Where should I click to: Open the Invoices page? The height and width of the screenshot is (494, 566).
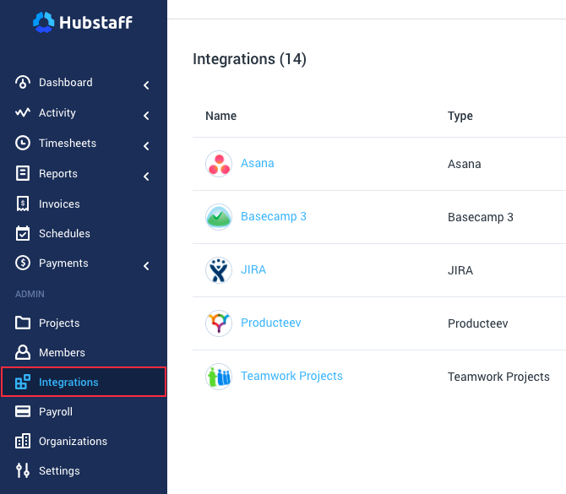click(x=59, y=204)
